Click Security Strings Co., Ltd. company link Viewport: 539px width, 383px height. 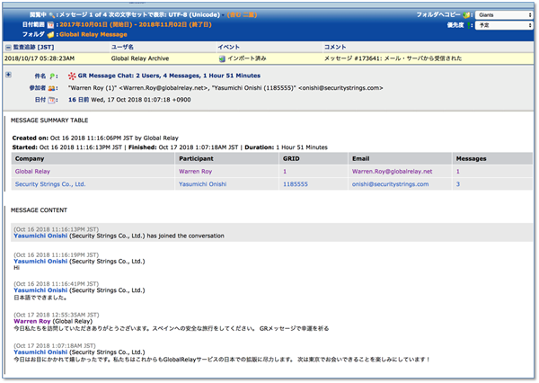50,184
